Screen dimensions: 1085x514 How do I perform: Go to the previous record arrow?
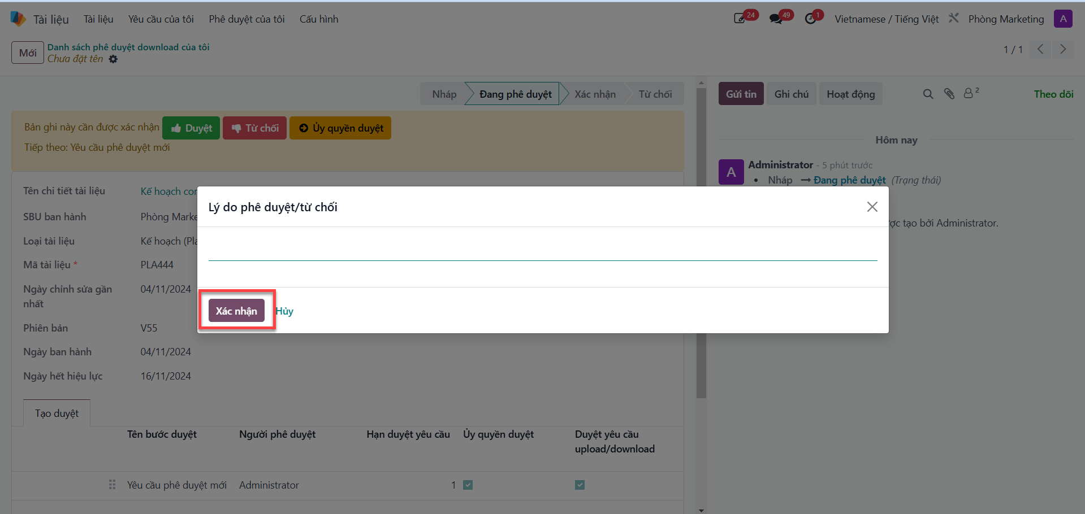pyautogui.click(x=1040, y=49)
